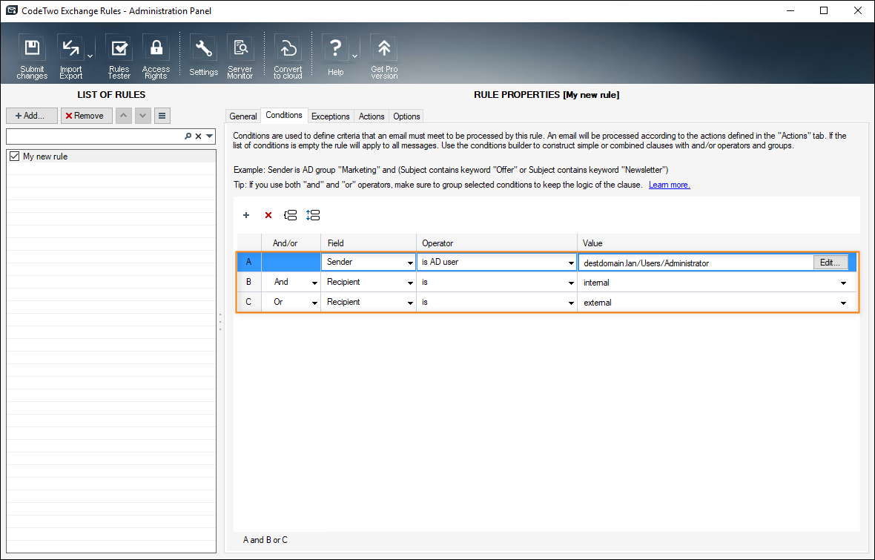The width and height of the screenshot is (875, 560).
Task: Move rule down with arrow button
Action: coord(143,116)
